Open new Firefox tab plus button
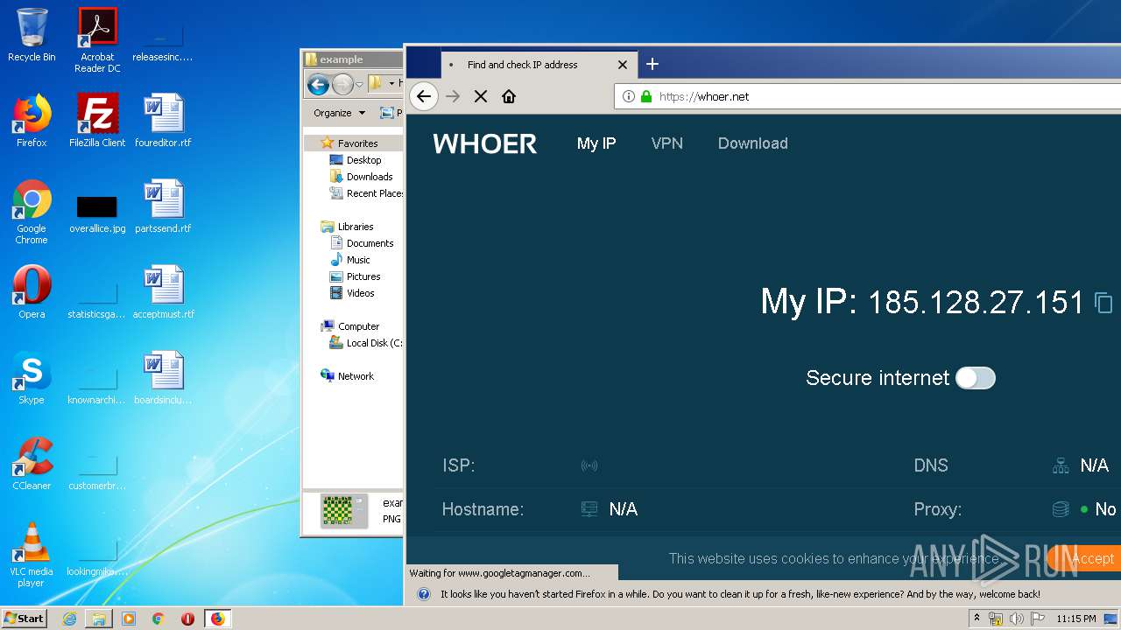 click(652, 64)
